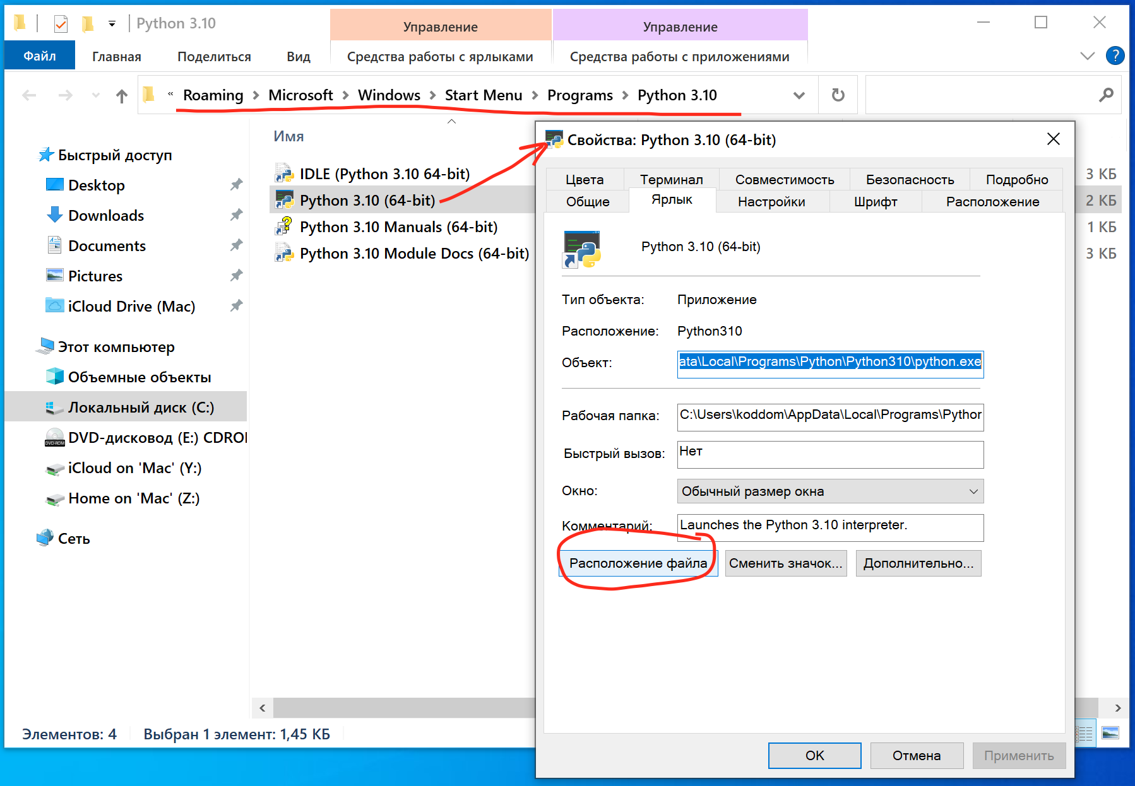Click the Properties checkmark icon on quick access toolbar
1135x786 pixels.
tap(61, 23)
